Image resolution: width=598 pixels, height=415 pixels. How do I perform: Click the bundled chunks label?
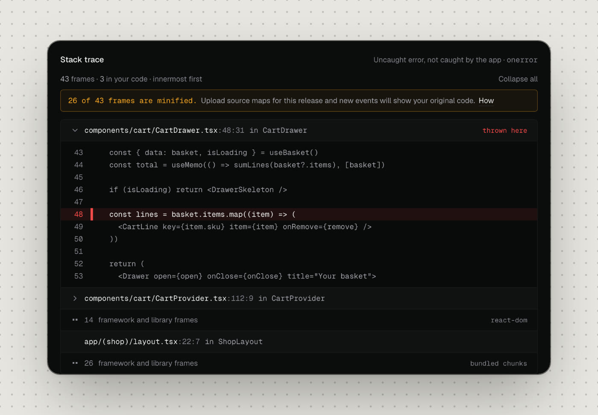[x=498, y=363]
